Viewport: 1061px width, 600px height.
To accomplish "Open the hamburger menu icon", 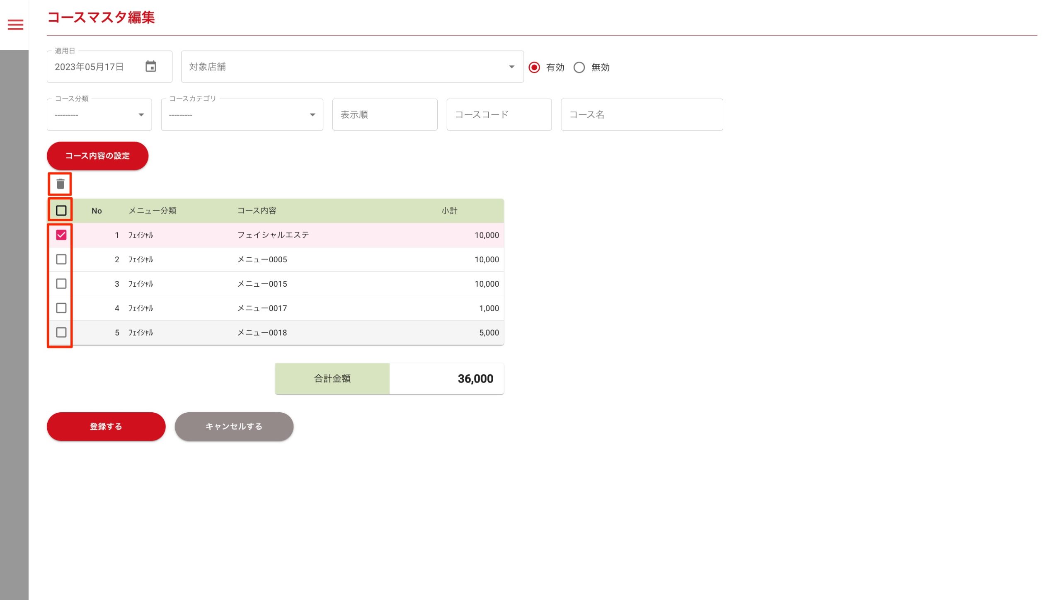I will coord(15,25).
